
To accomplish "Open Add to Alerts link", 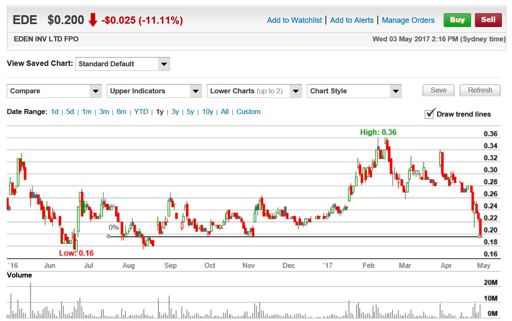I will (352, 20).
